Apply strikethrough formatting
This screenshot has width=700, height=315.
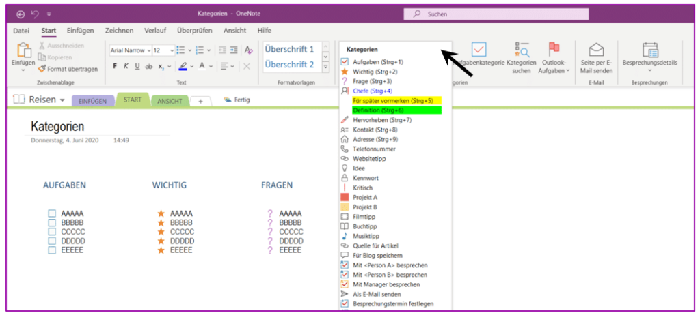click(148, 66)
